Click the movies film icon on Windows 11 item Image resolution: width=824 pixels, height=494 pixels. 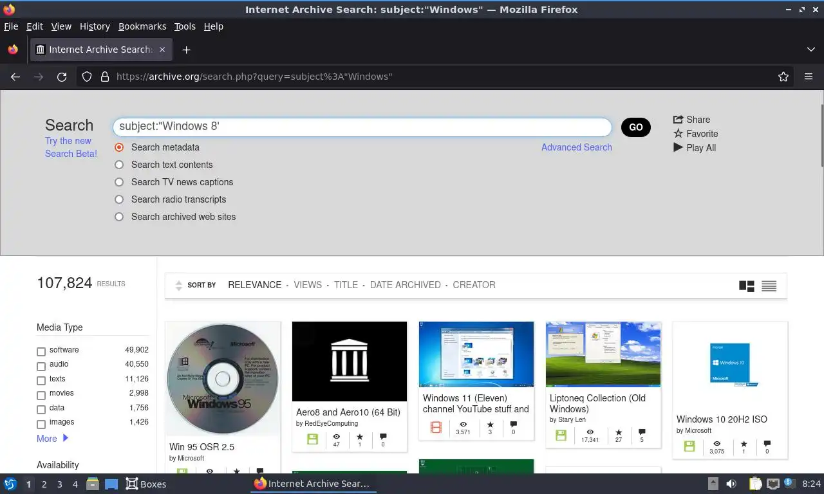point(436,427)
